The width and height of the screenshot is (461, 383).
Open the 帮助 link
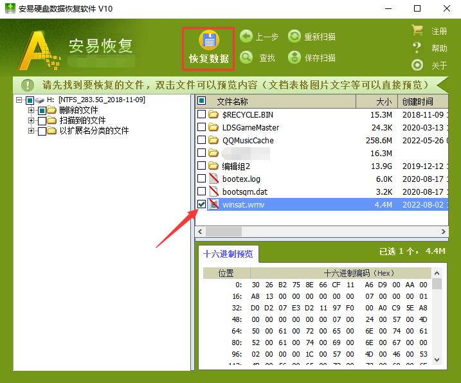point(439,48)
